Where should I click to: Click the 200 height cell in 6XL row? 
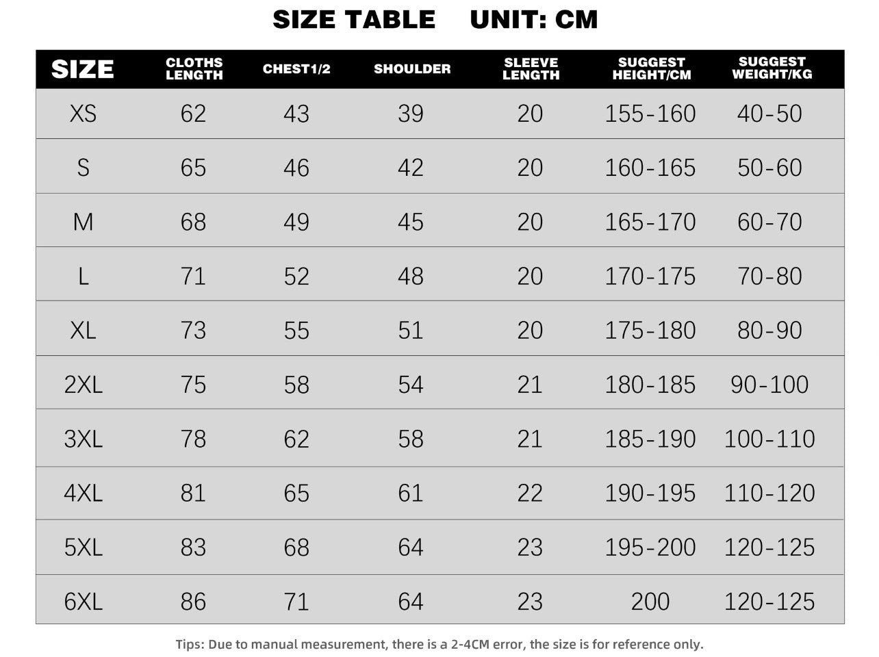[x=650, y=602]
